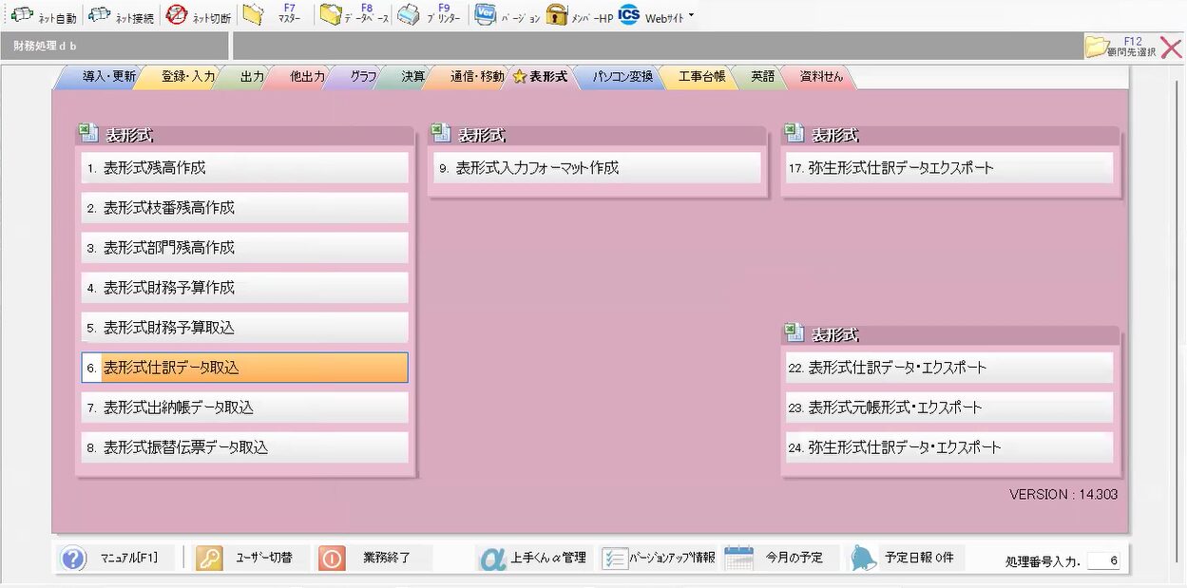Click the 予定日報 bell icon

(863, 558)
